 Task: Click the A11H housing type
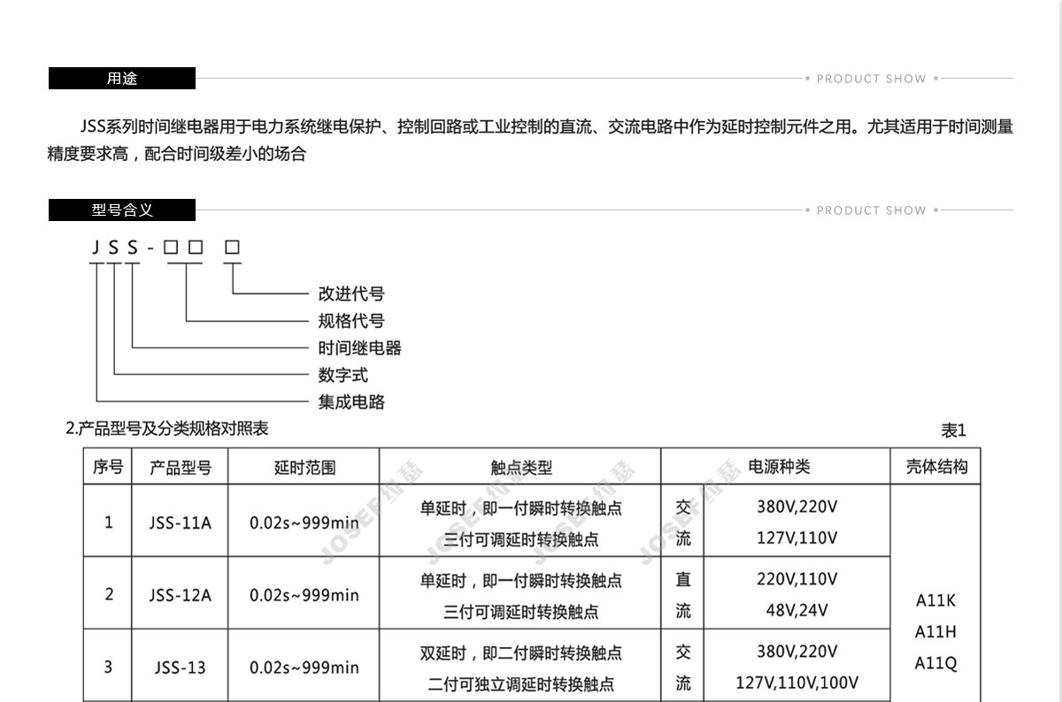point(935,631)
